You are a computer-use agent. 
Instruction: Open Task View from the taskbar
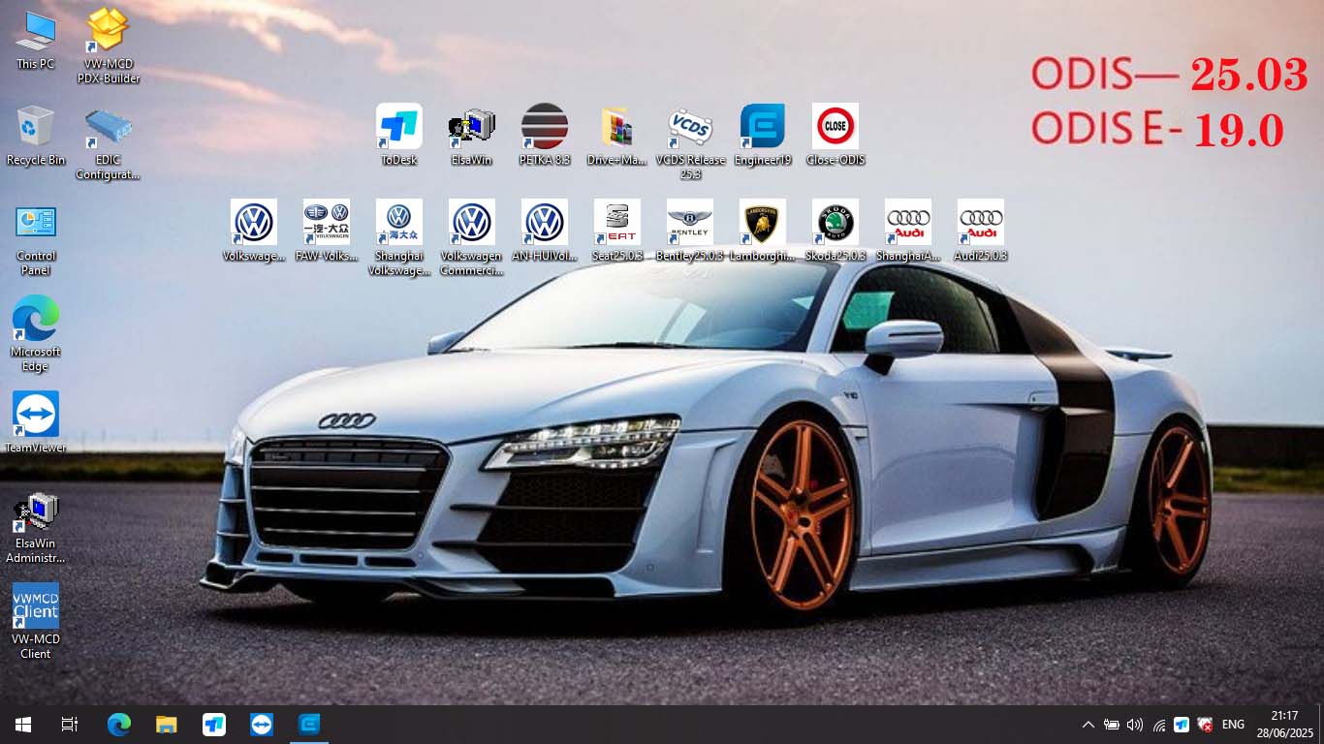(70, 725)
